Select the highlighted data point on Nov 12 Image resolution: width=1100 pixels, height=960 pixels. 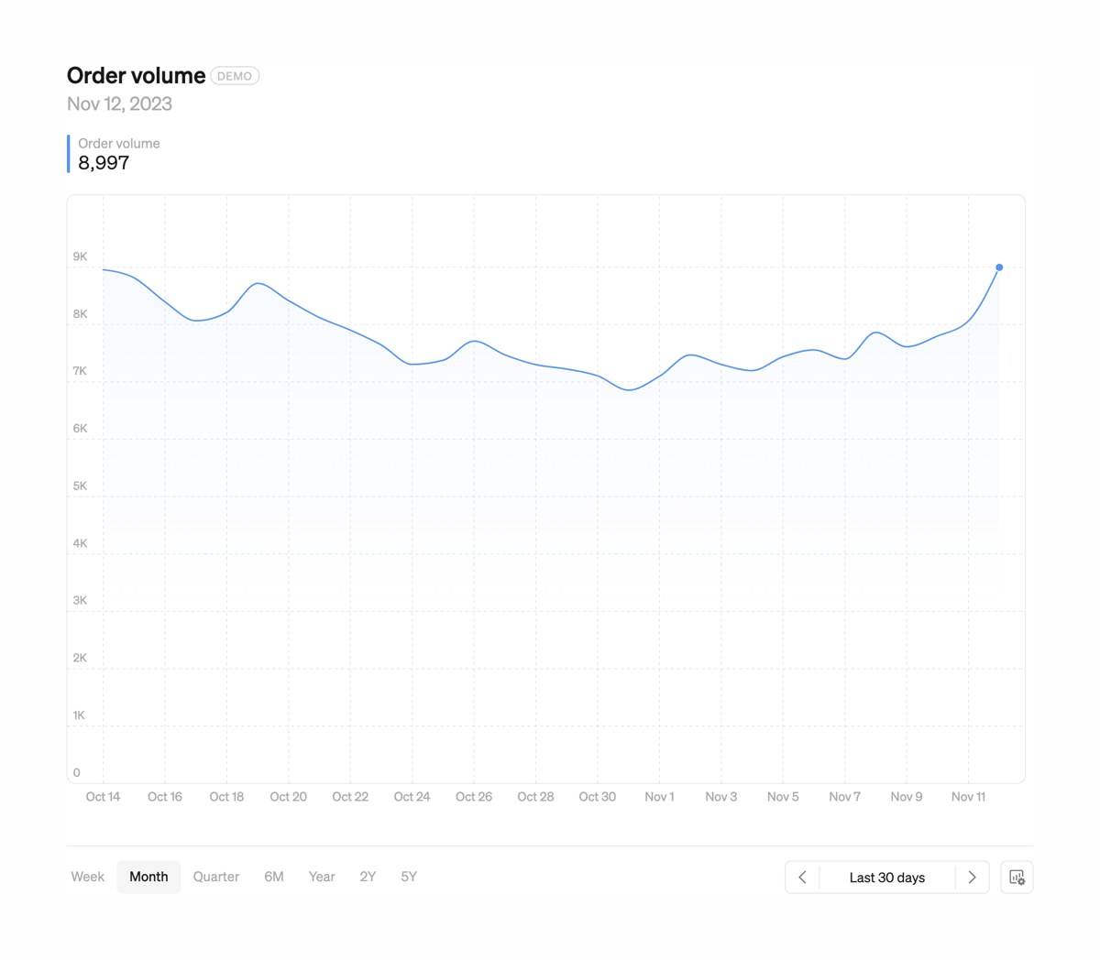(998, 267)
